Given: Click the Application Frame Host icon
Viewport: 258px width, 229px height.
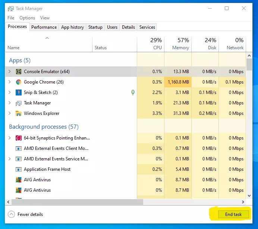Looking at the screenshot, I should point(19,169).
